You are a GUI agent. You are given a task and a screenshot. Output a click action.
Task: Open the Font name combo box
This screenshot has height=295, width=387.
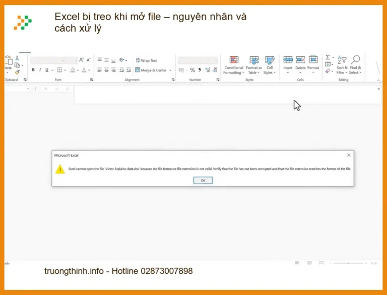(x=47, y=60)
